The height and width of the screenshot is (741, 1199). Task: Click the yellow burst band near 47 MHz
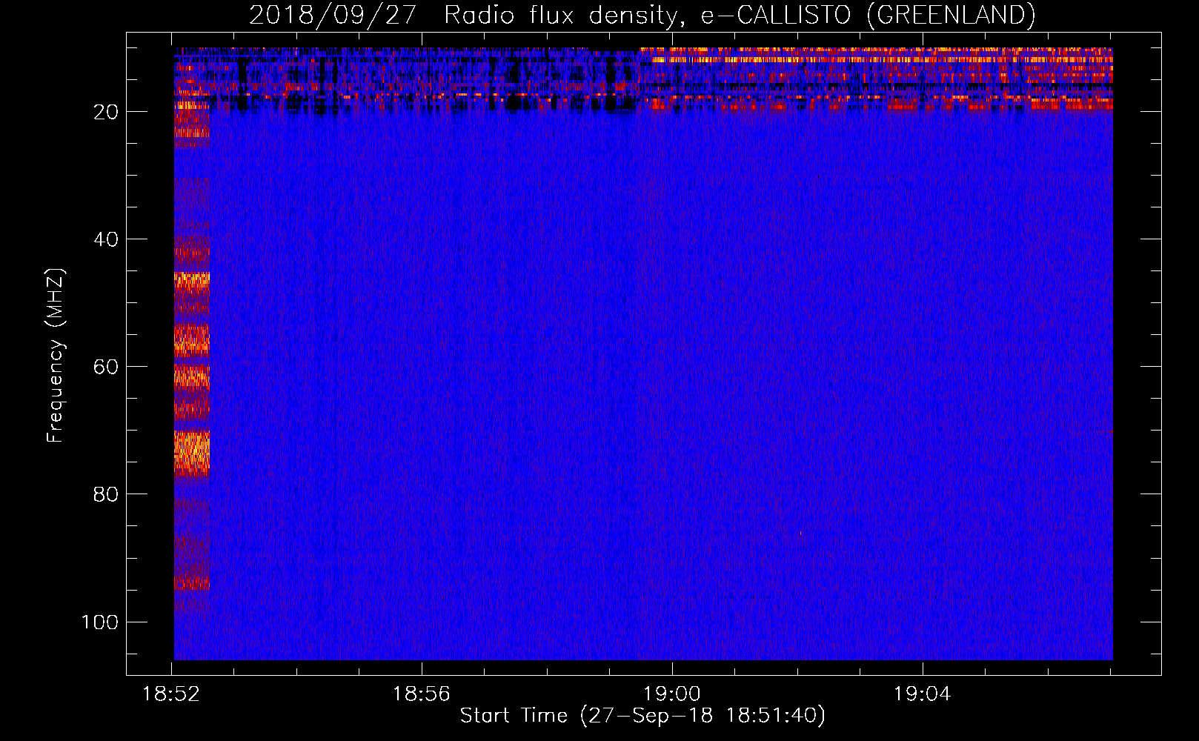(x=192, y=280)
